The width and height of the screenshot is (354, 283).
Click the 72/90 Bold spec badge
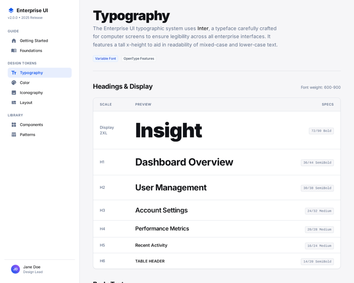point(321,131)
